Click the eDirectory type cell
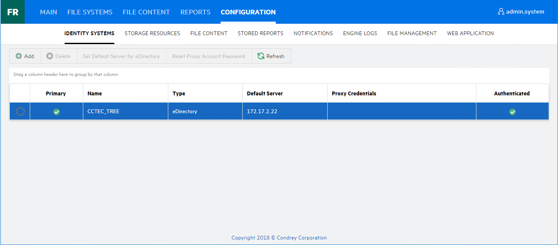The height and width of the screenshot is (245, 558). (x=205, y=111)
